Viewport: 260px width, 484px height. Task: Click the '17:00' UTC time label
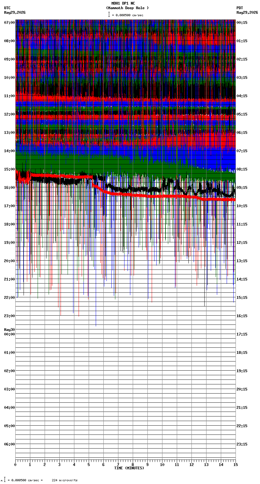coord(9,206)
